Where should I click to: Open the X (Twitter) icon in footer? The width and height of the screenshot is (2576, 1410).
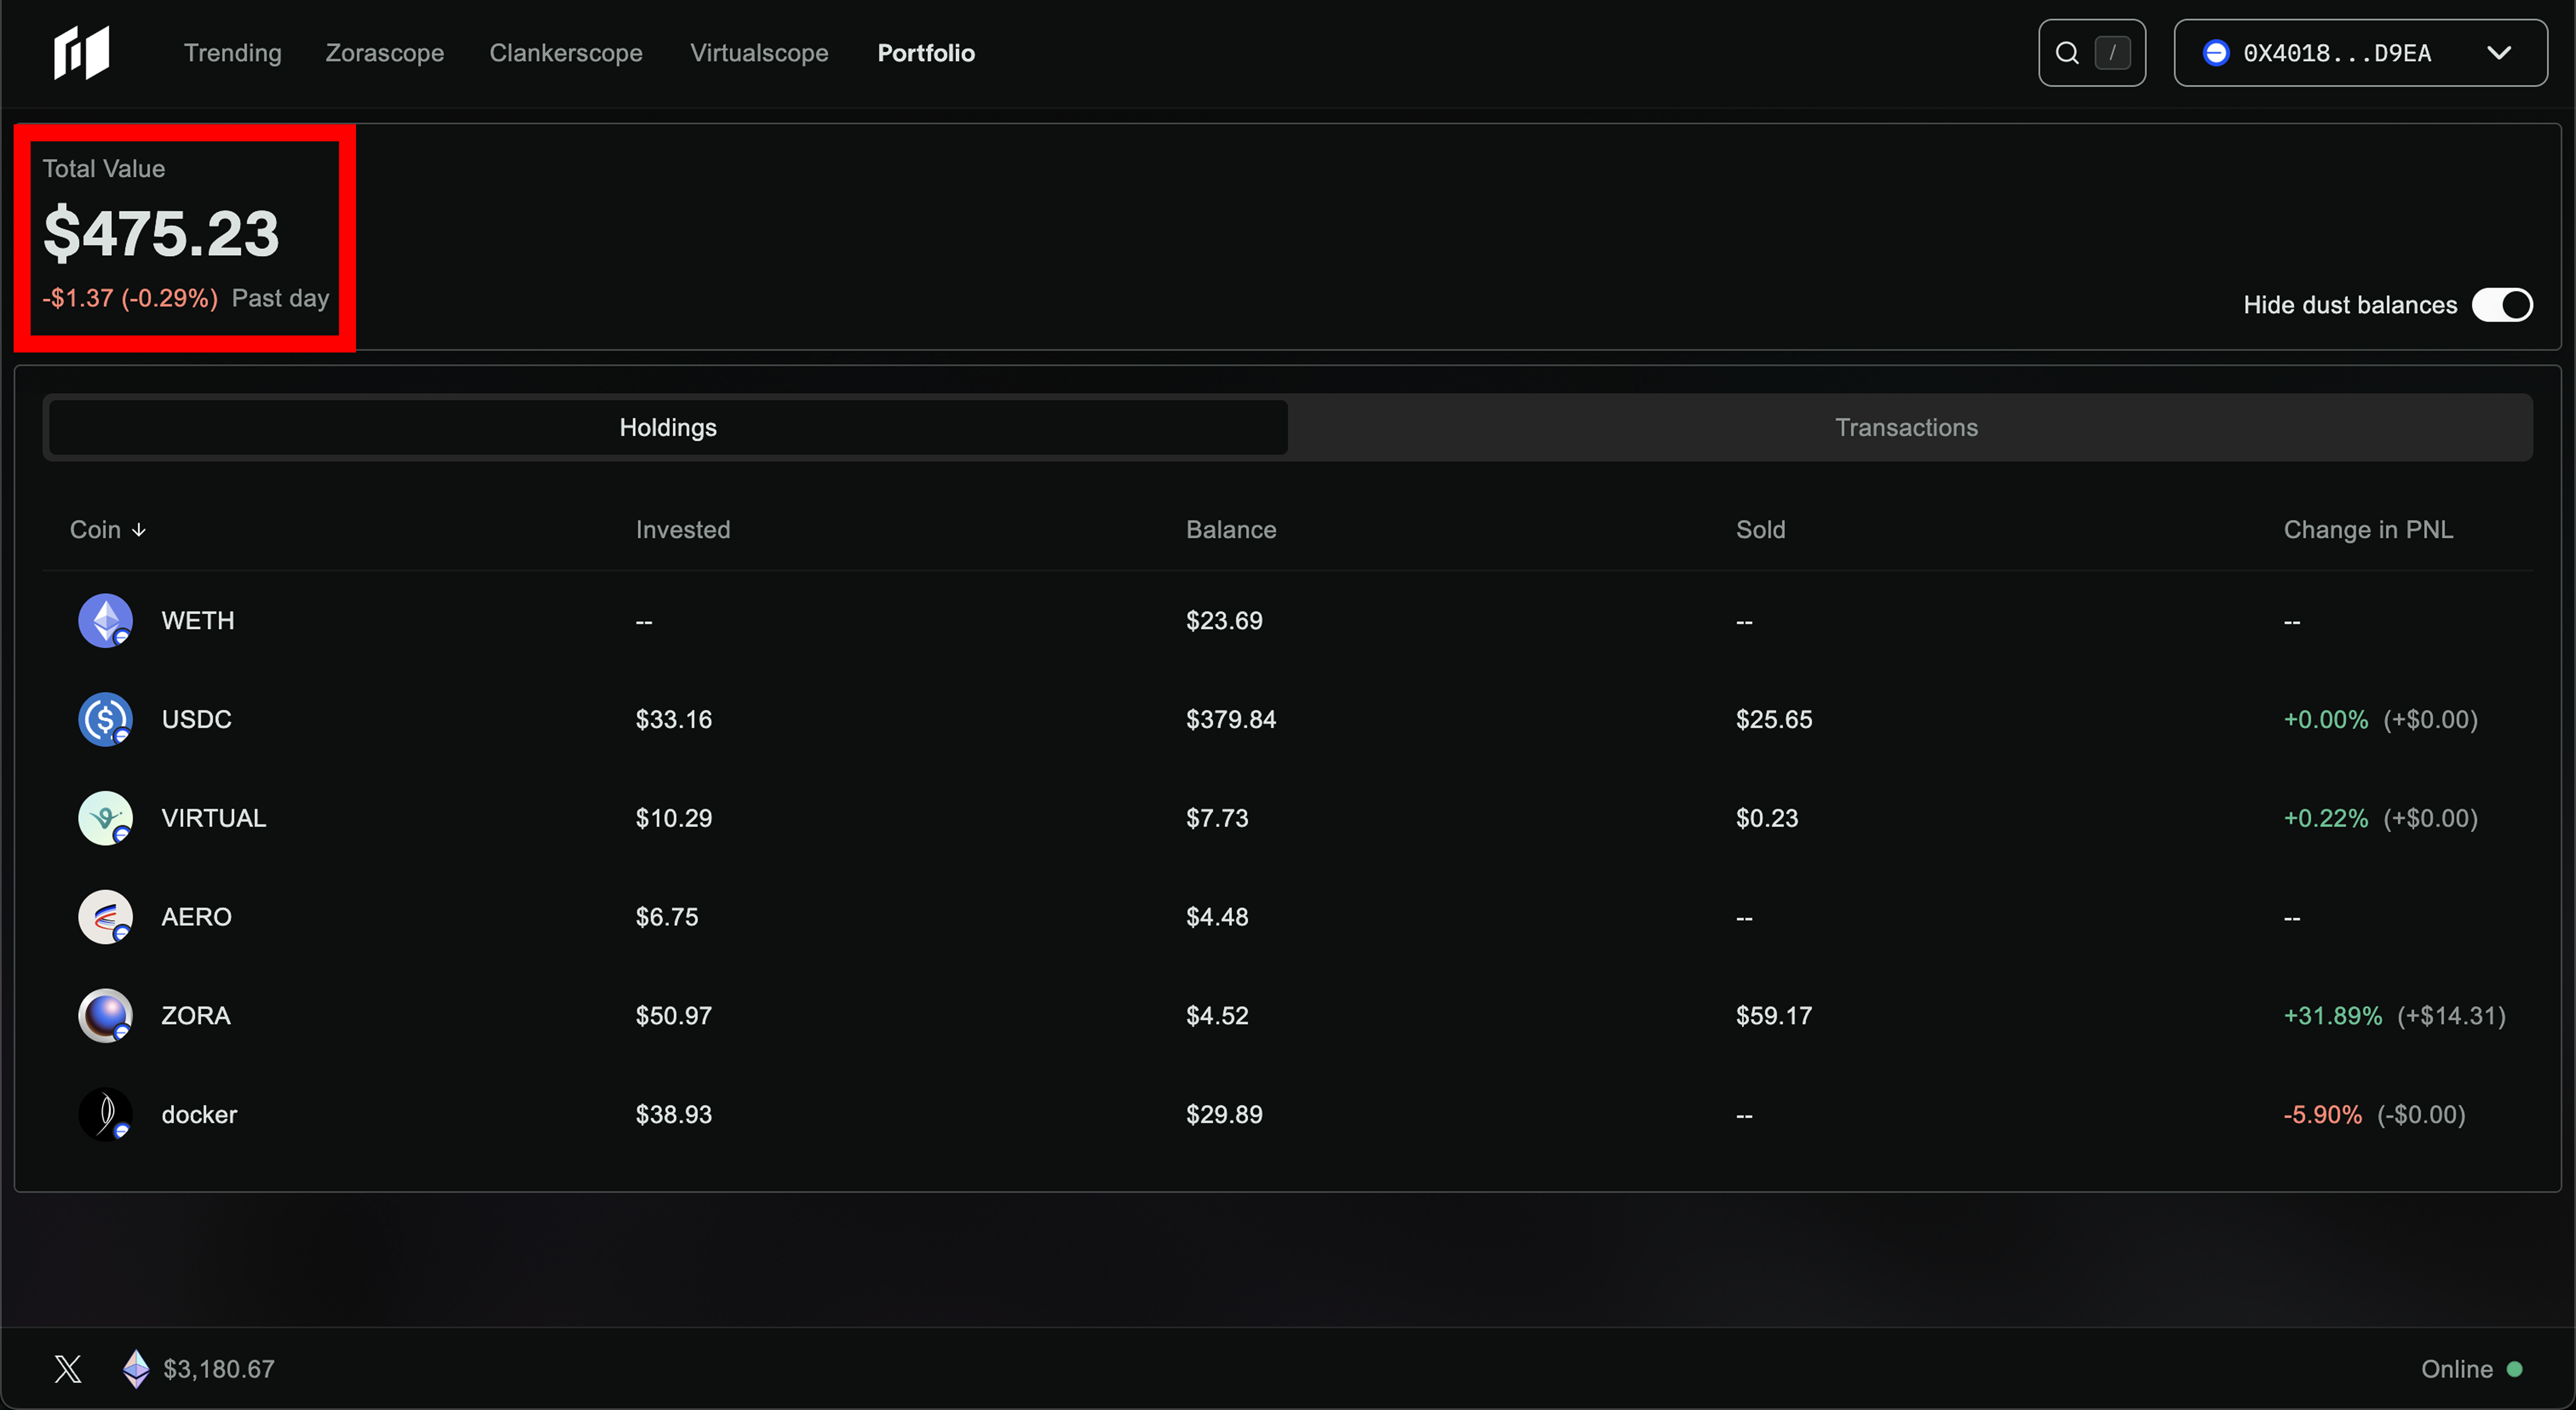tap(68, 1369)
